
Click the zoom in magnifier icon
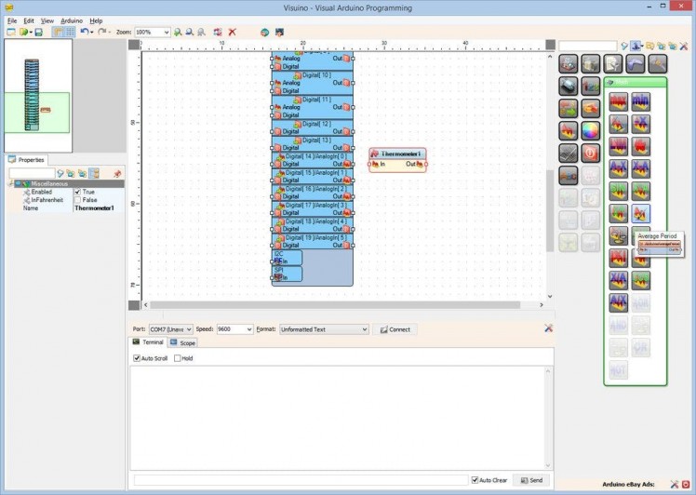pyautogui.click(x=178, y=32)
